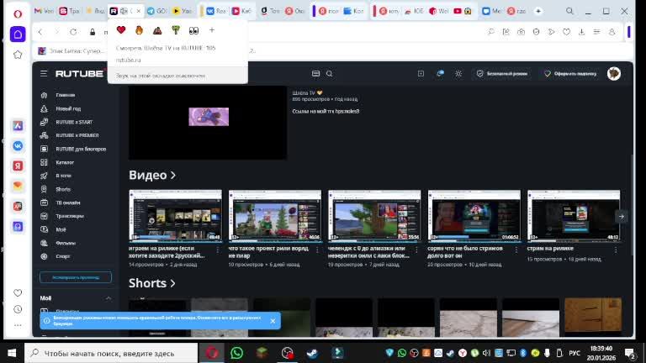
Task: Show next videos carousel arrow
Action: 622,217
